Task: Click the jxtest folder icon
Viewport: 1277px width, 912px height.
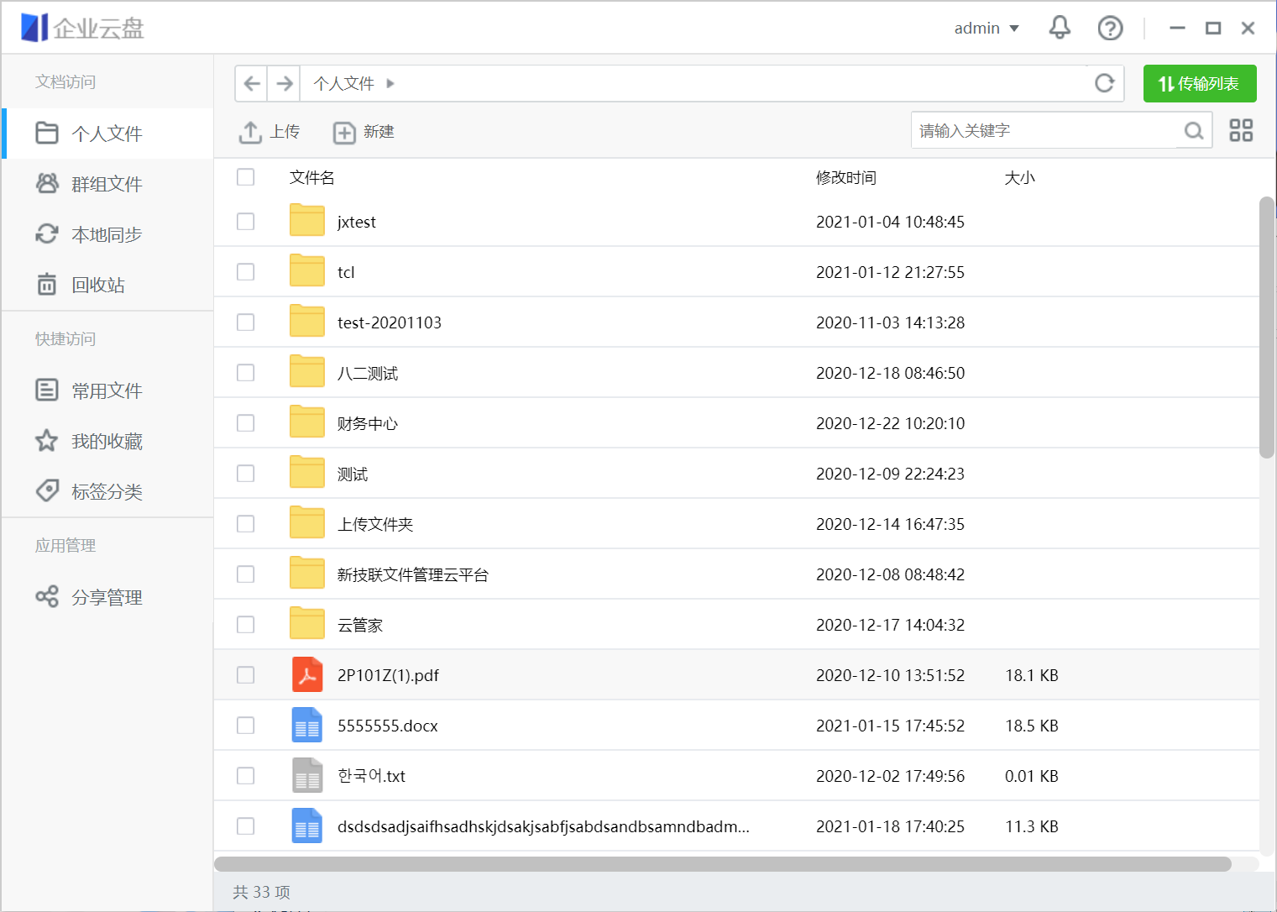Action: tap(307, 220)
